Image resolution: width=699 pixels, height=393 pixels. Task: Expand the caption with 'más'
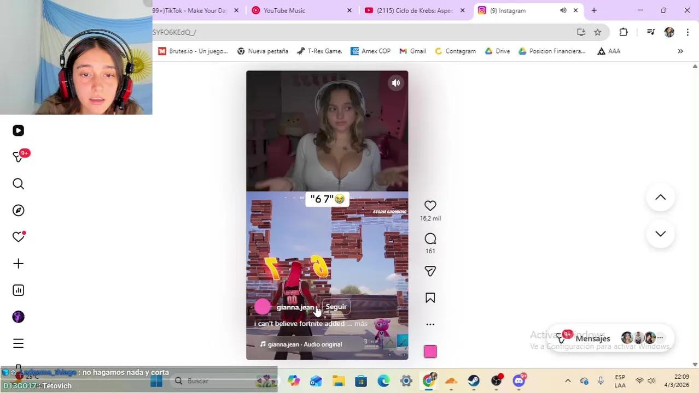pos(361,324)
